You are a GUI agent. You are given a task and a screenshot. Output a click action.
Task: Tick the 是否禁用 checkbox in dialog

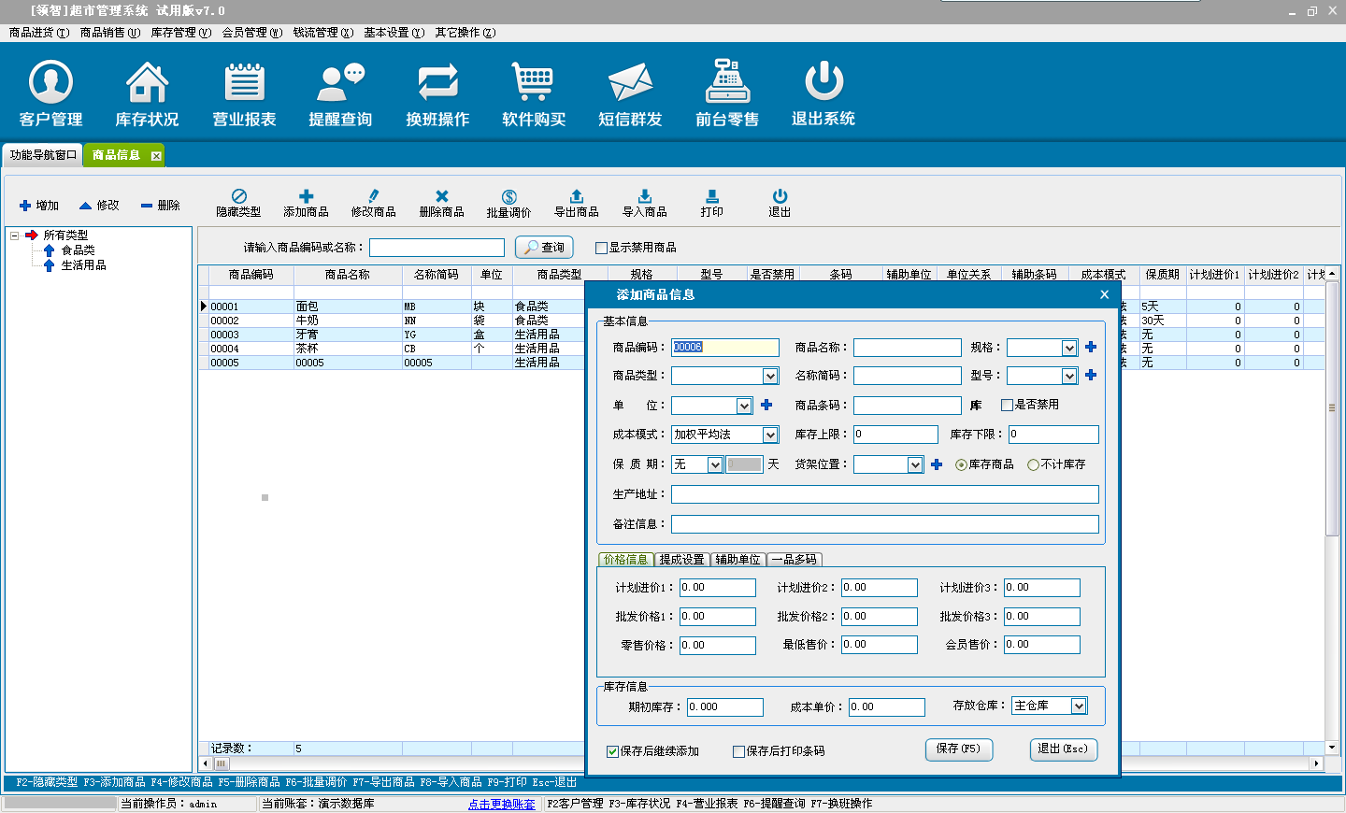(1007, 405)
